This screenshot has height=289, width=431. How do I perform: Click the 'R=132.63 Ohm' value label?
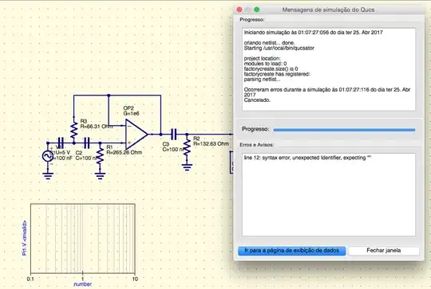211,144
